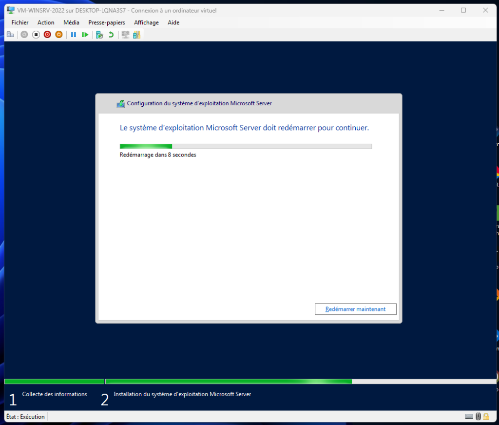This screenshot has width=499, height=425.
Task: Click the last toolbar icon on the right
Action: coord(136,35)
